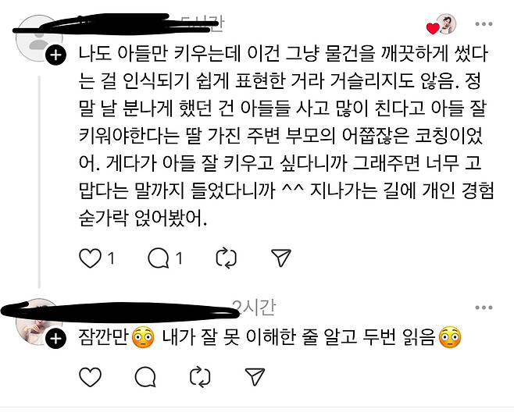Open the second commenter's profile picture
This screenshot has height=416, width=514.
pos(39,322)
